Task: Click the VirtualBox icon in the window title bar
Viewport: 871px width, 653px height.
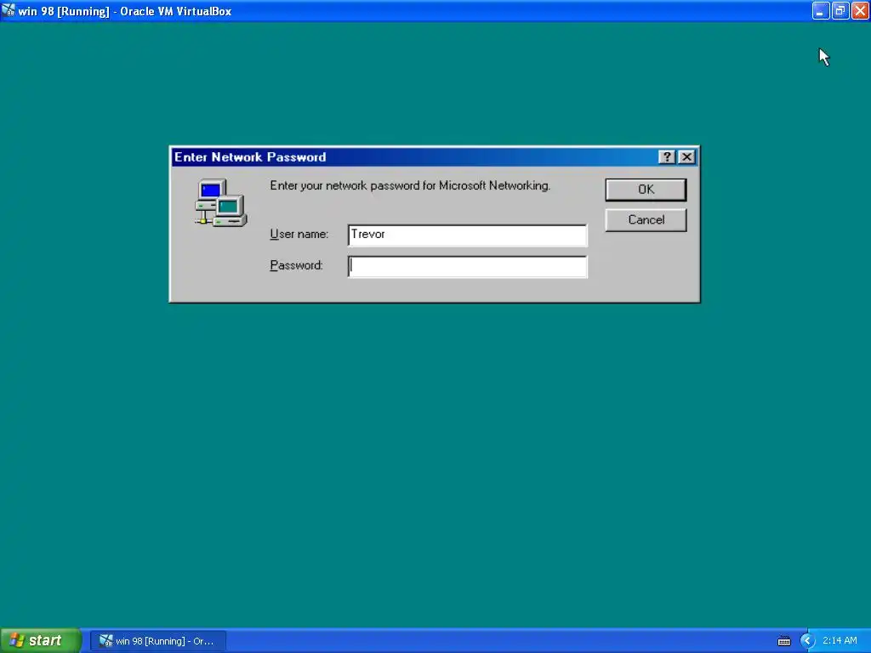Action: [x=9, y=10]
